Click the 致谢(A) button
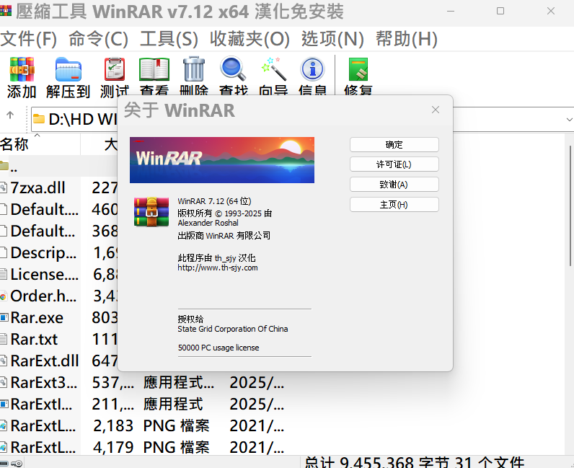This screenshot has height=468, width=574. click(x=394, y=184)
